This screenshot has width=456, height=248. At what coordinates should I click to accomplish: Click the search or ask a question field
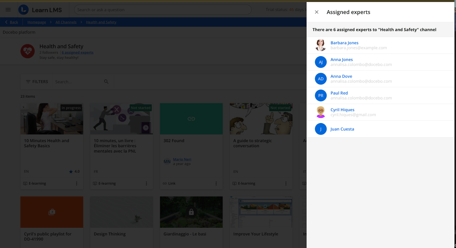[162, 10]
